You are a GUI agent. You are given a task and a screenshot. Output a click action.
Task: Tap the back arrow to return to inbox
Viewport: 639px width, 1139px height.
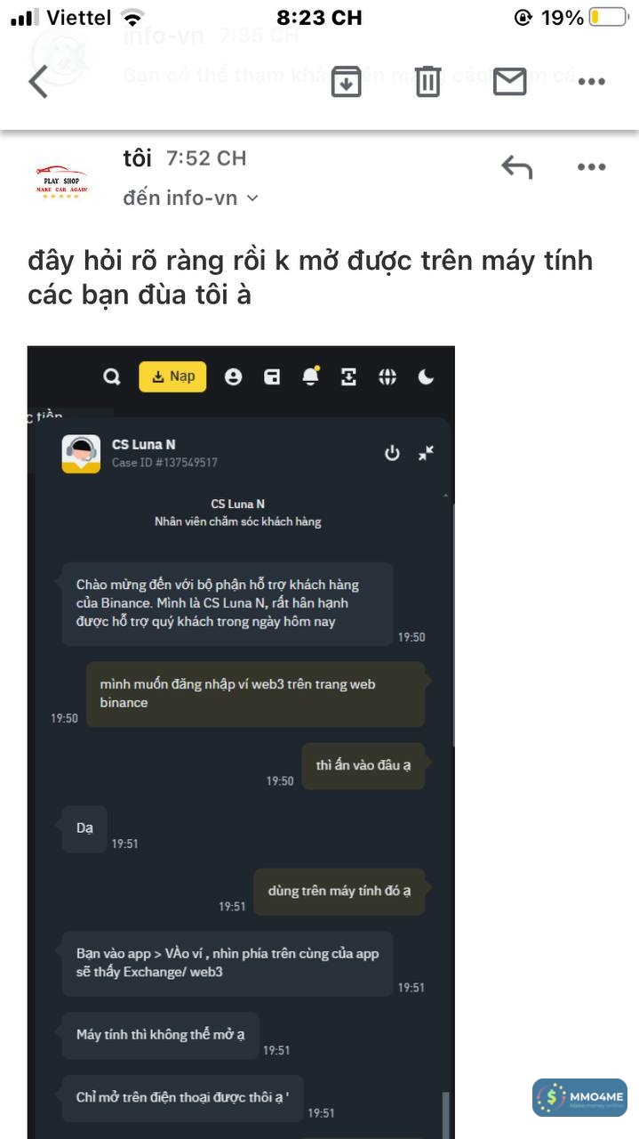pyautogui.click(x=37, y=82)
